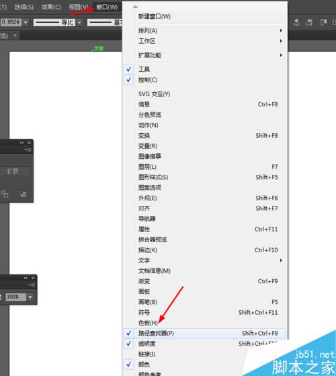Choose 新建窗口(W) from the Window menu

205,17
